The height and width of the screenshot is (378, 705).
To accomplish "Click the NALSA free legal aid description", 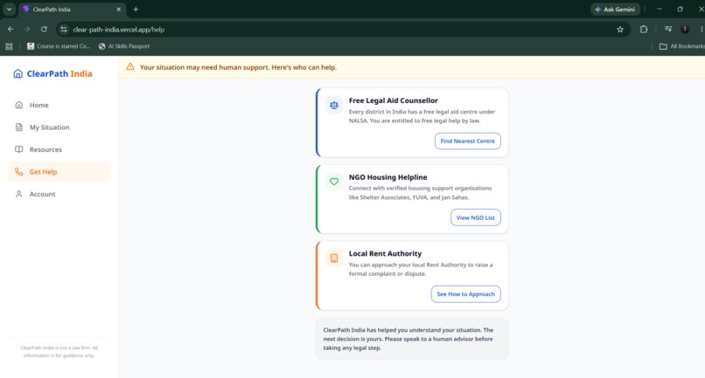I will [422, 116].
